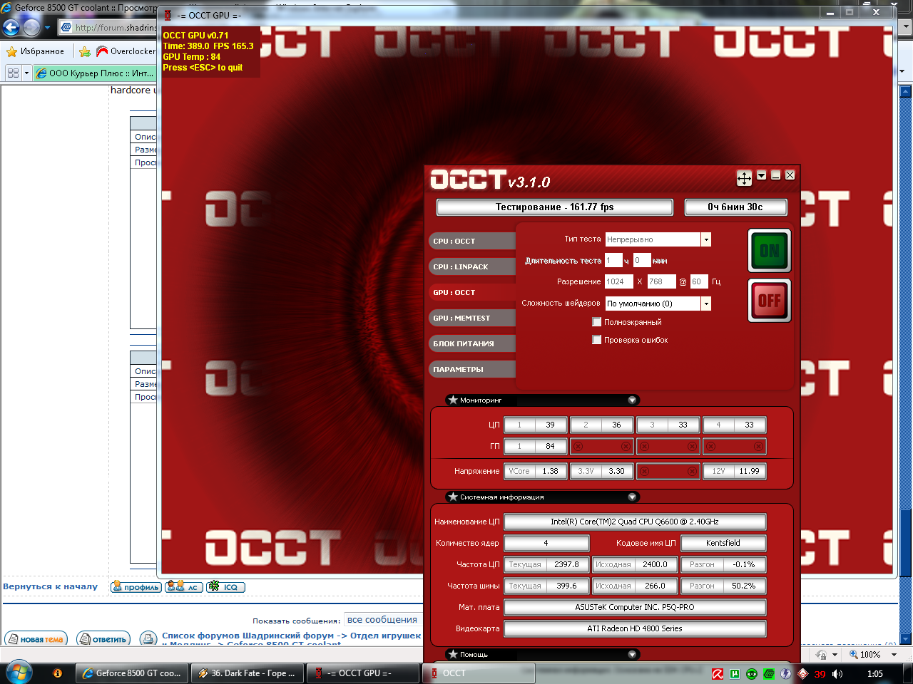The width and height of the screenshot is (913, 684).
Task: Click the move-window cross icon in OCCT
Action: tap(744, 178)
